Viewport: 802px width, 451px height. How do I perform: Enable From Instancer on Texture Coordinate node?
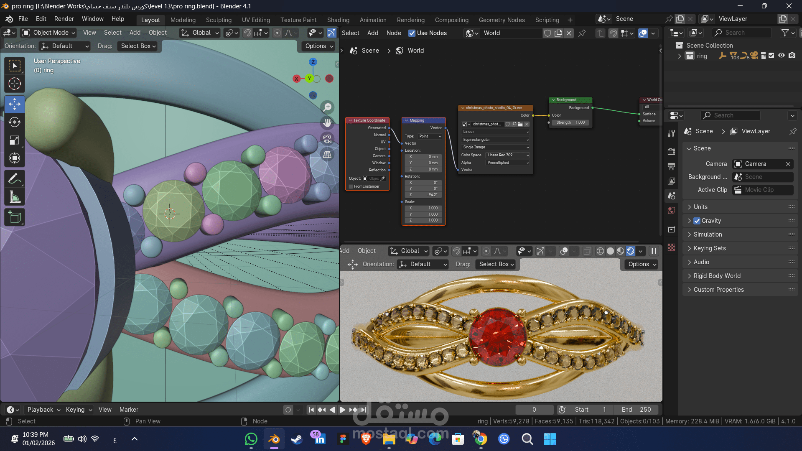click(351, 186)
